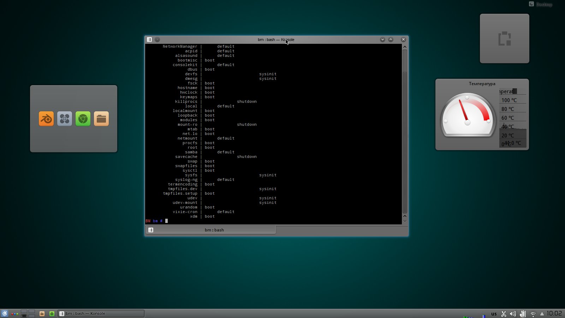Launch Blender from the desktop folder widget

[x=46, y=119]
